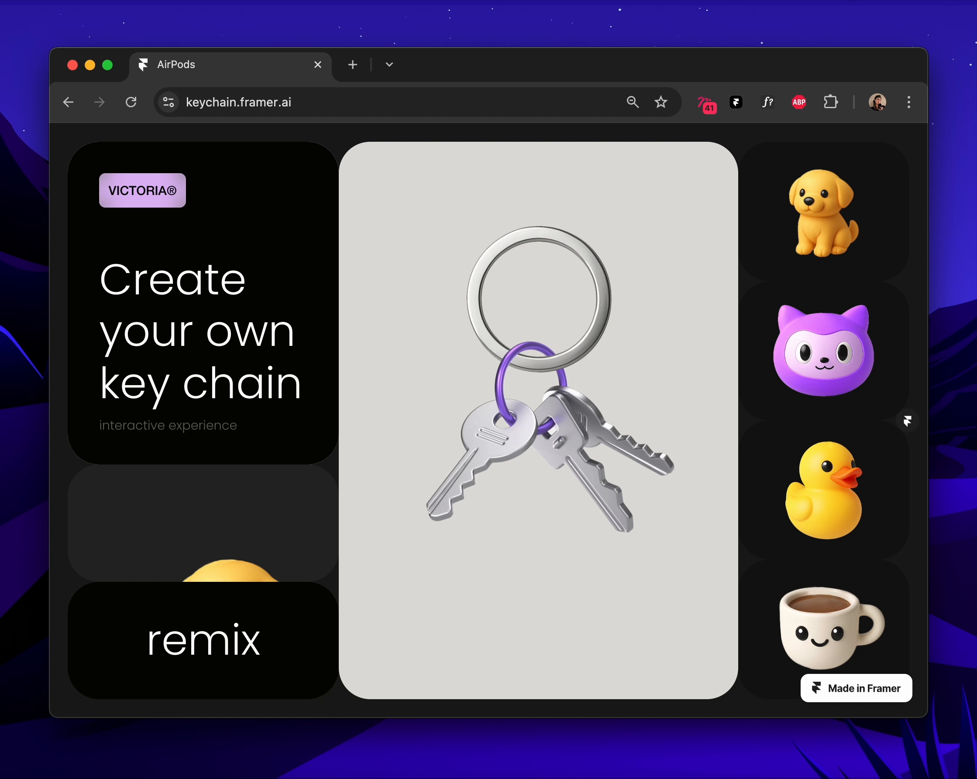The height and width of the screenshot is (779, 977).
Task: Click the VICTORIA® purple label
Action: 142,191
